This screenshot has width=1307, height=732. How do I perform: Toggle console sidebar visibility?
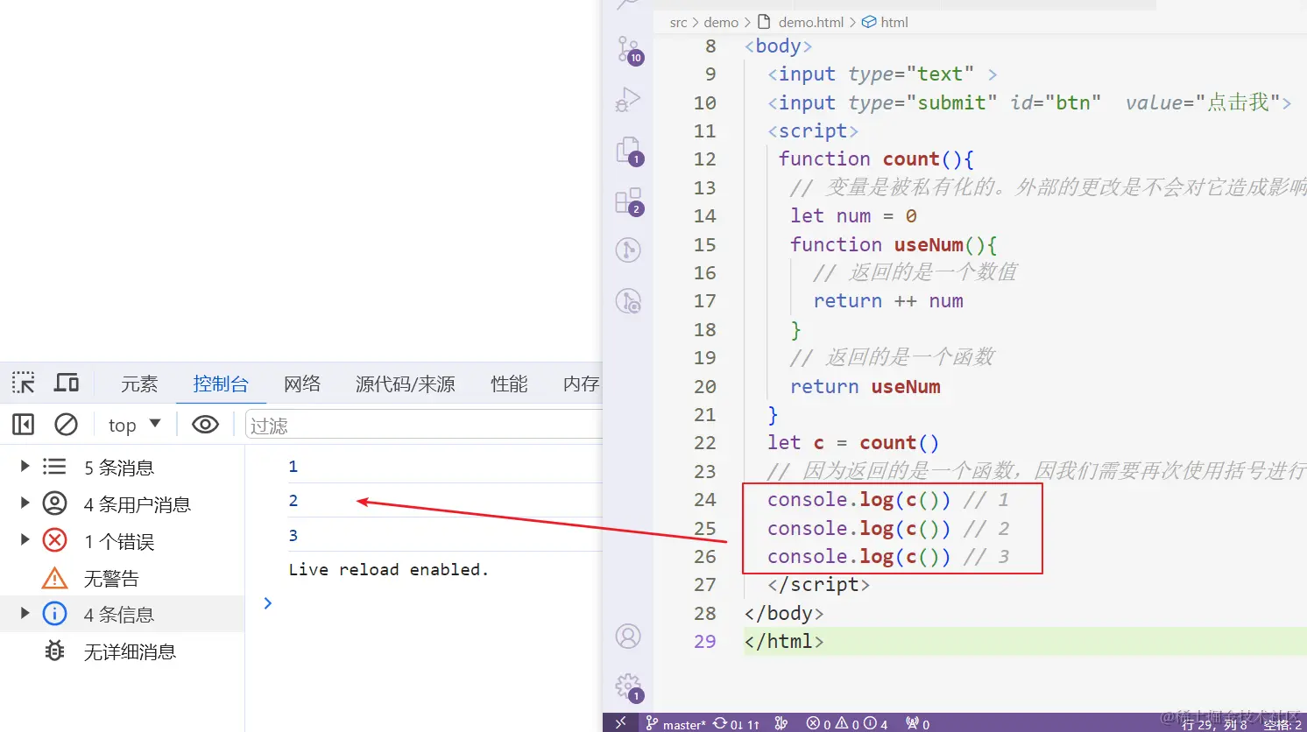click(24, 425)
